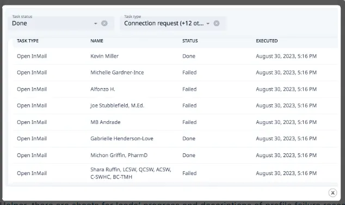Click Failed status for Alfonzo H.

[x=189, y=89]
